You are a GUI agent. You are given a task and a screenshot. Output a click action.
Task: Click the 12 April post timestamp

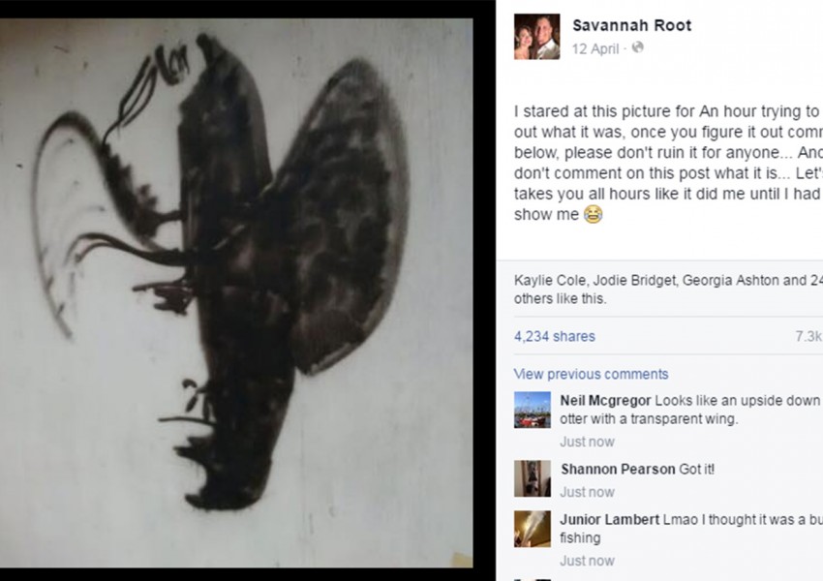click(x=595, y=47)
